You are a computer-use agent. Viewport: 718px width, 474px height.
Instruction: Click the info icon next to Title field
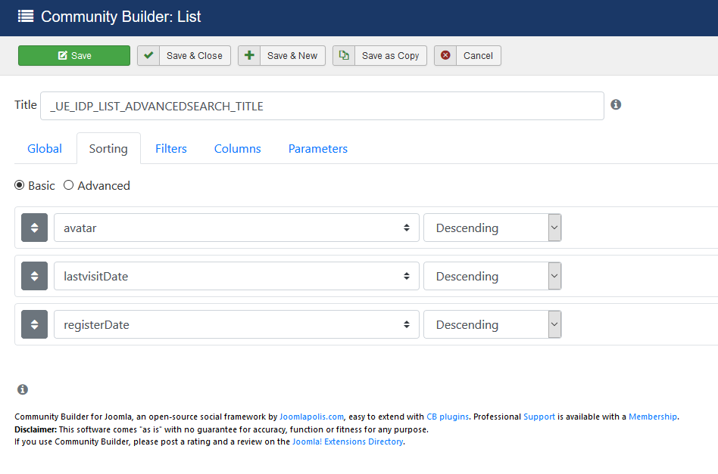pos(616,104)
